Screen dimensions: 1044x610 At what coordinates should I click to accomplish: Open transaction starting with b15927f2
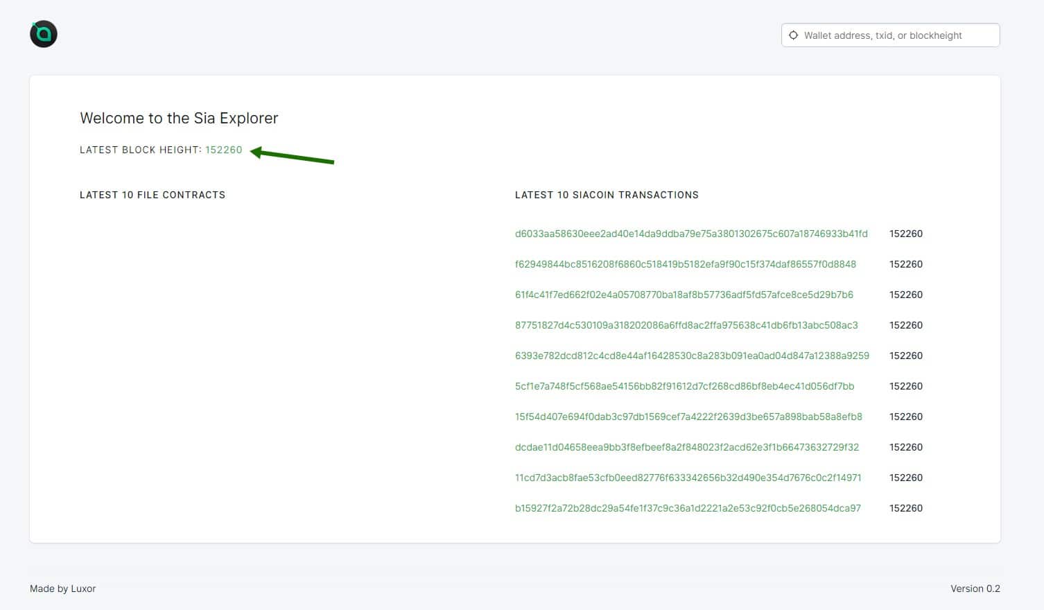pyautogui.click(x=688, y=508)
